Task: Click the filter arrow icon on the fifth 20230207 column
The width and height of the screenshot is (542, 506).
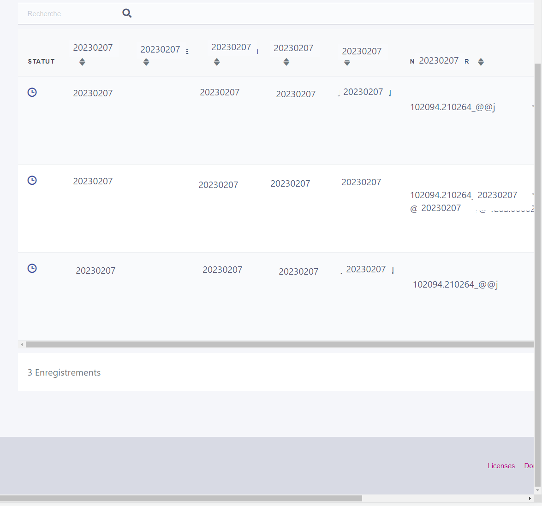Action: coord(347,62)
